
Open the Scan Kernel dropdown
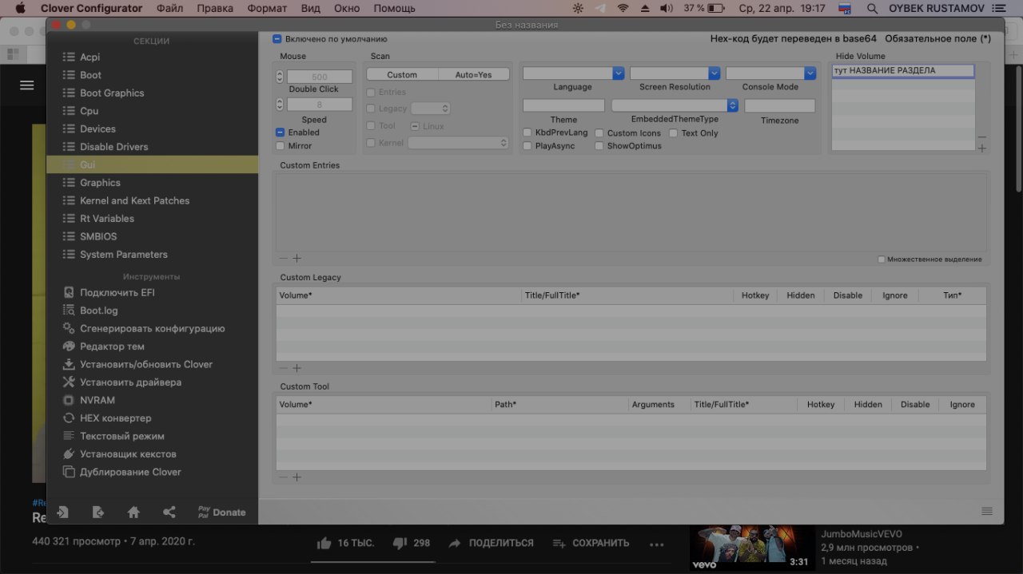458,143
